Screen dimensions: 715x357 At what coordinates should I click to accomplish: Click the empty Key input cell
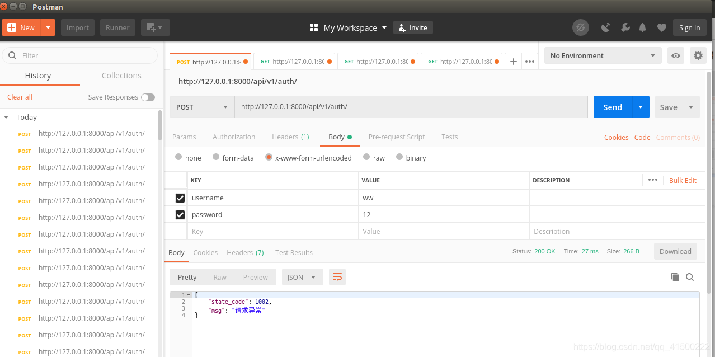272,231
